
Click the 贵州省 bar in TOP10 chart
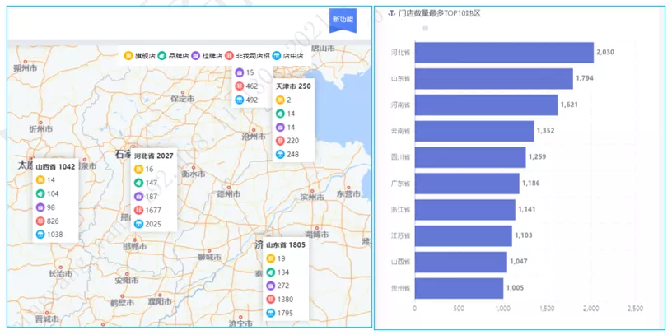(459, 288)
